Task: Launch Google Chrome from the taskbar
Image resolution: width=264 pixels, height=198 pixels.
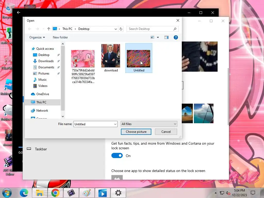Action: [x=55, y=193]
